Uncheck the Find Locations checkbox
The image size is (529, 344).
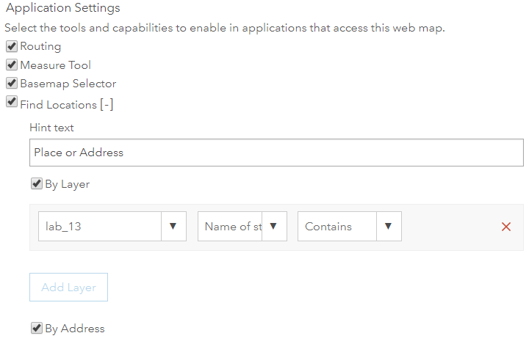point(12,103)
